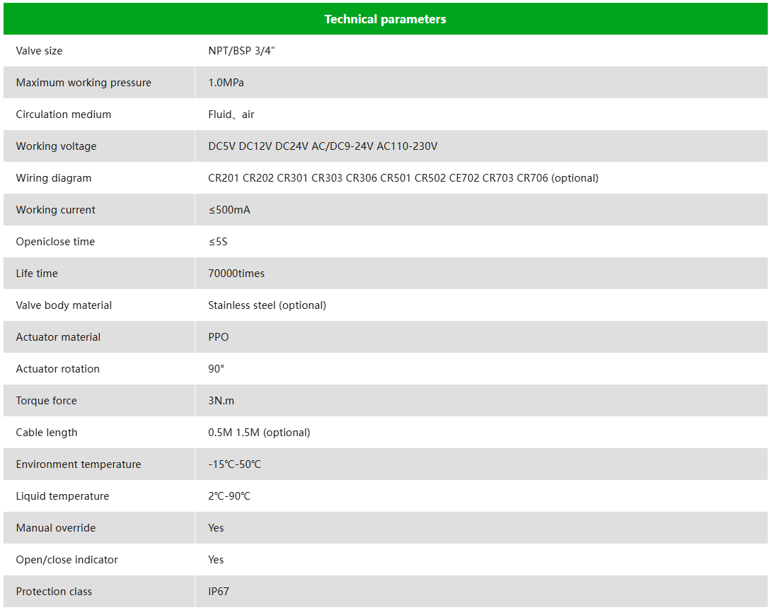This screenshot has width=772, height=610.
Task: Click the Manual override row label
Action: pos(56,528)
